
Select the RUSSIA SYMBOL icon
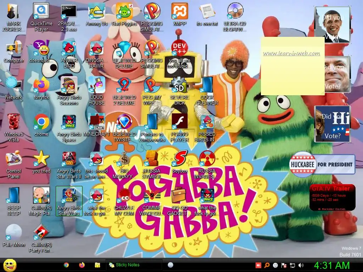point(152,164)
